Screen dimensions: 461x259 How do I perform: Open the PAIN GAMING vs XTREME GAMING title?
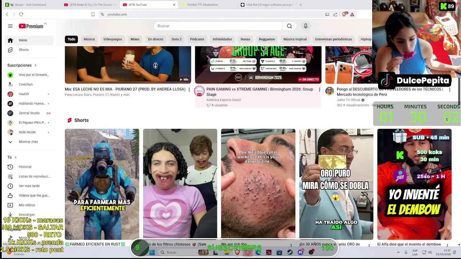(260, 92)
